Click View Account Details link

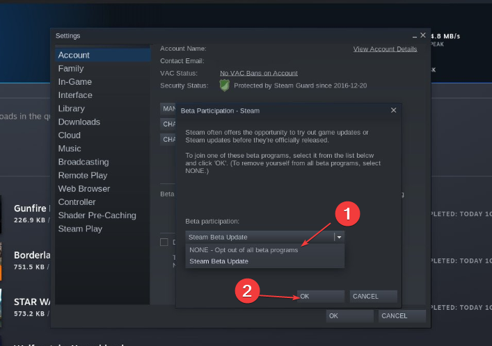click(x=385, y=49)
